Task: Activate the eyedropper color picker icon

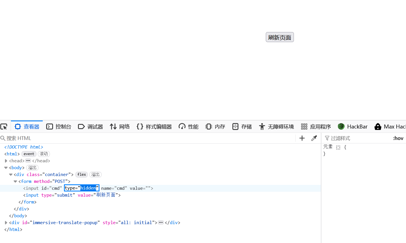Action: [314, 138]
